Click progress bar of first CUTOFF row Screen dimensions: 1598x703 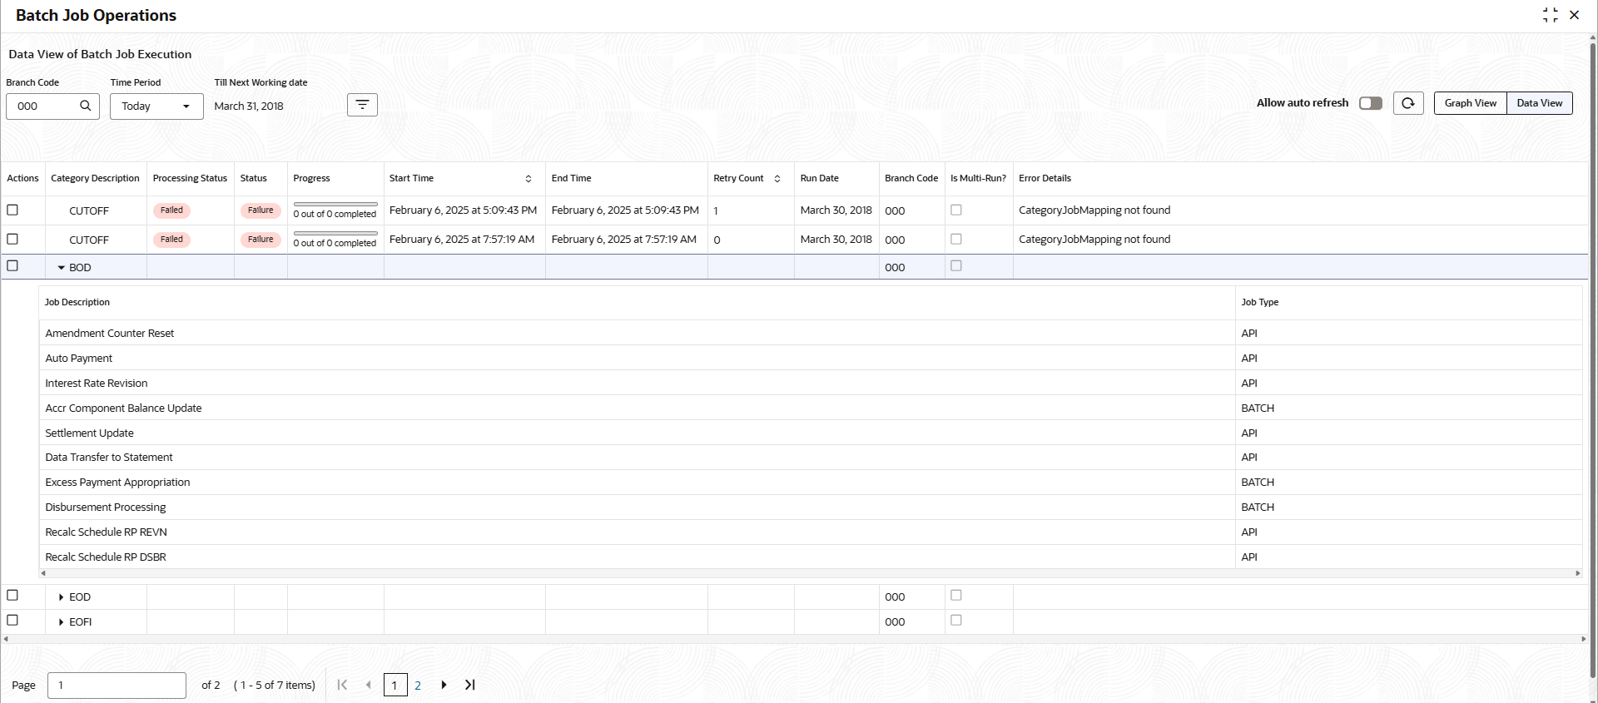[x=335, y=204]
